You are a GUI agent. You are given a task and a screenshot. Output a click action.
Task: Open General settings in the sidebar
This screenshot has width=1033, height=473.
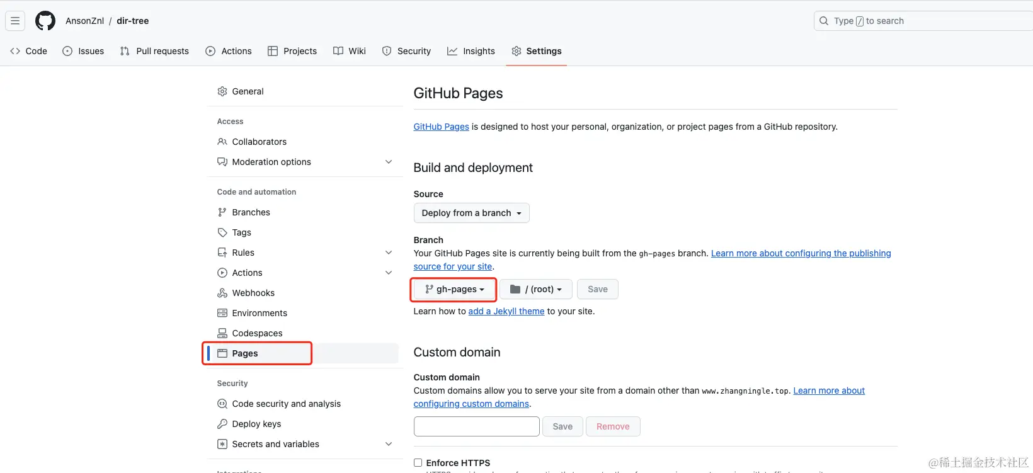(305, 91)
